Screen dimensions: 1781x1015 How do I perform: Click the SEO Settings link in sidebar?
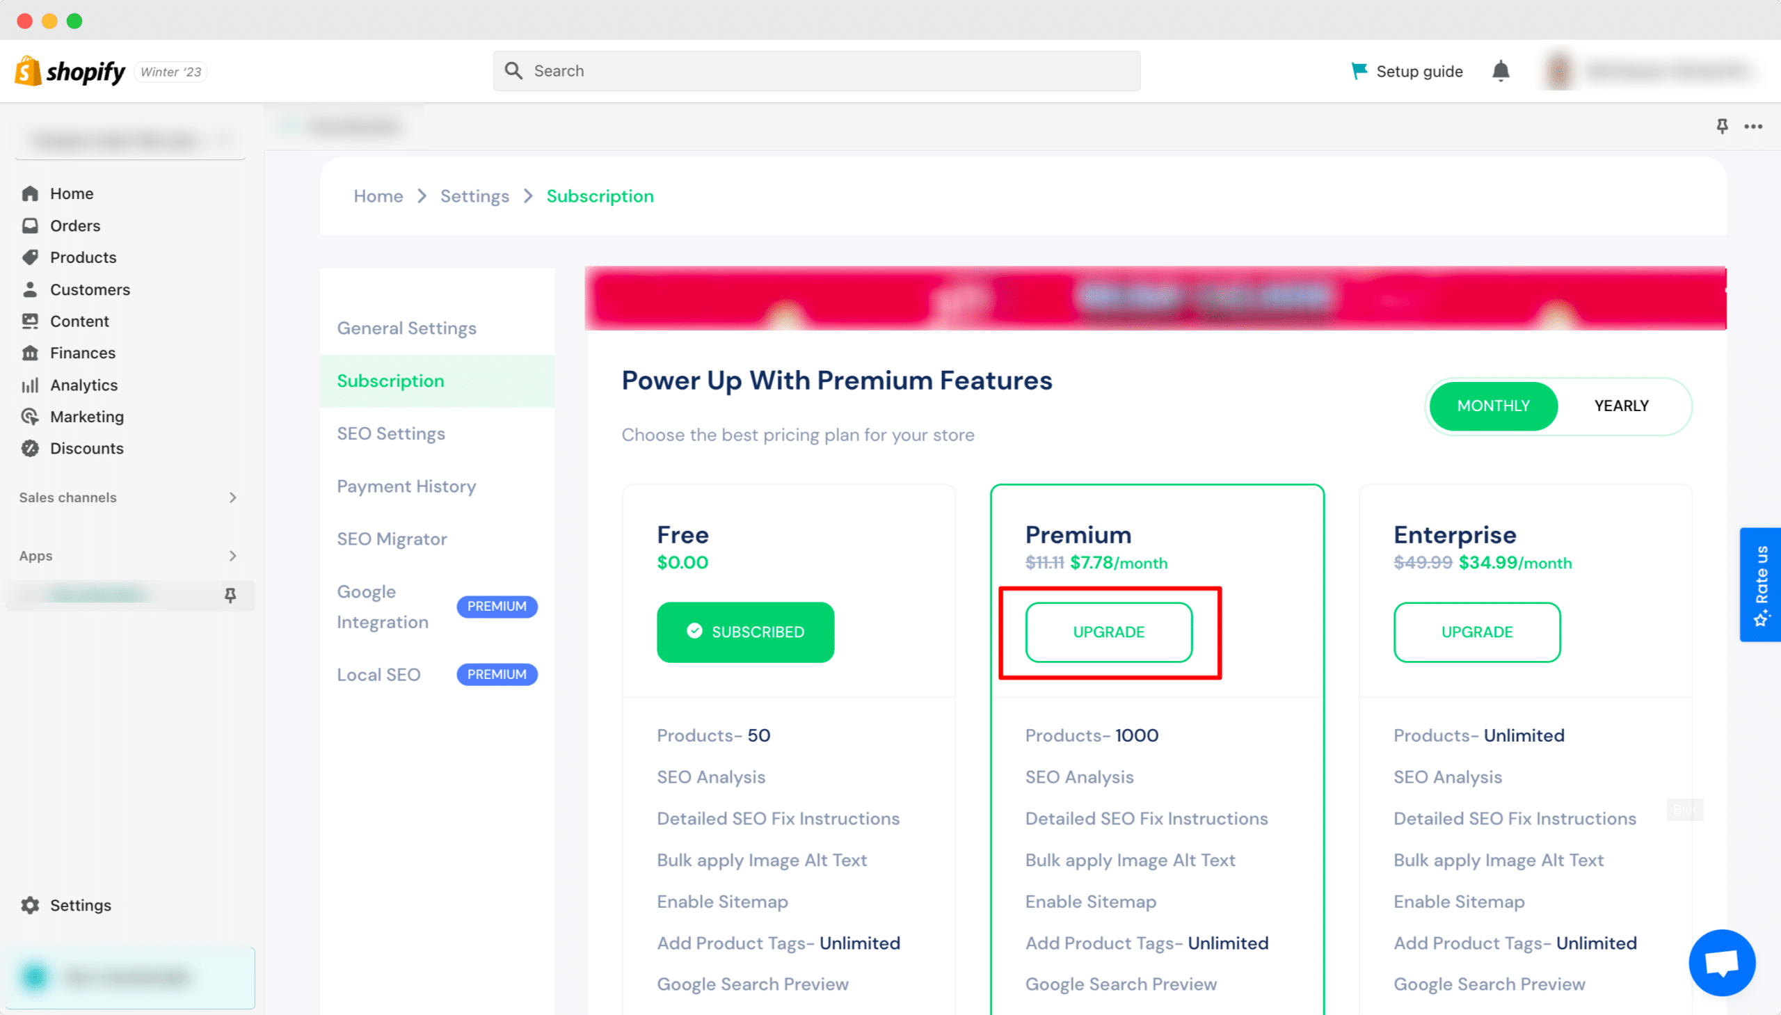pyautogui.click(x=390, y=433)
